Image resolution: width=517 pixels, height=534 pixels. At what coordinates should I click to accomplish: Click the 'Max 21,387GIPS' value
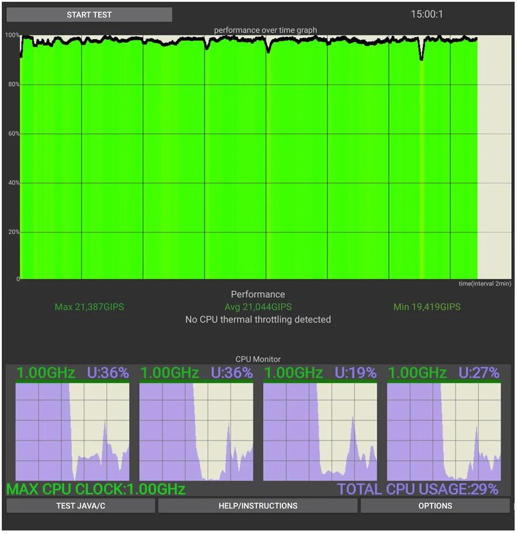(89, 307)
